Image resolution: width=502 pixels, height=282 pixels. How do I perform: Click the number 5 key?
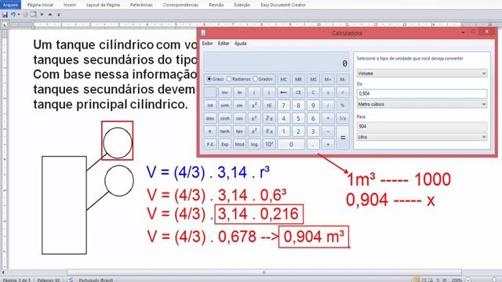click(298, 118)
